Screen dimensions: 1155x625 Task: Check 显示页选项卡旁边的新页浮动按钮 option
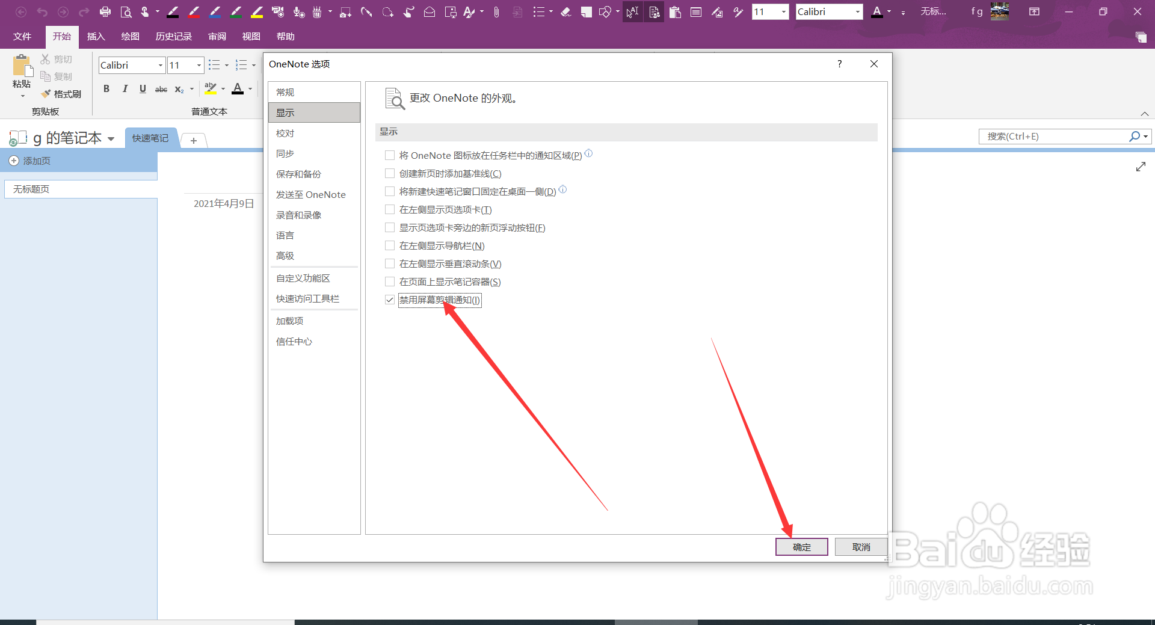click(390, 227)
